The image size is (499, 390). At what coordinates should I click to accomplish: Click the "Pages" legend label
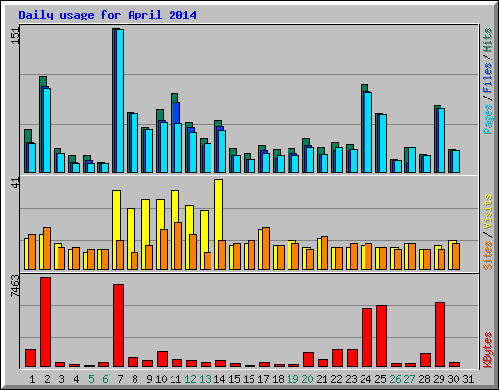click(488, 119)
